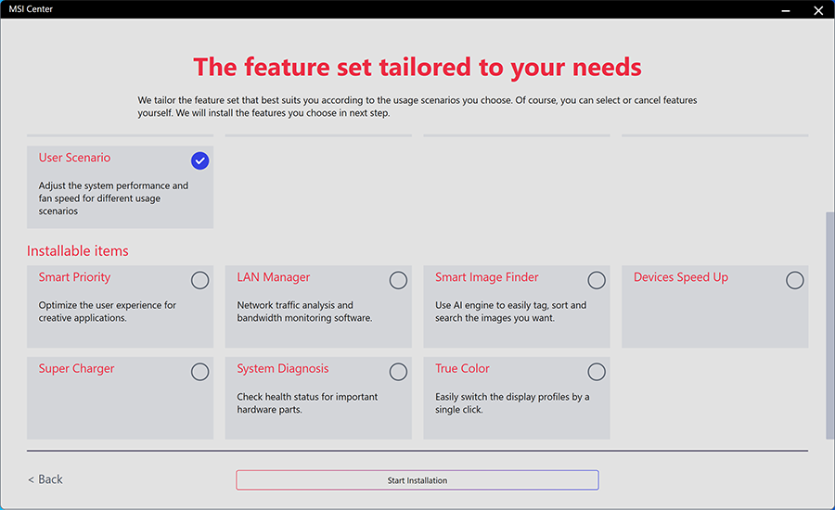The width and height of the screenshot is (835, 510).
Task: Click 'Check health status' description text
Action: [307, 403]
